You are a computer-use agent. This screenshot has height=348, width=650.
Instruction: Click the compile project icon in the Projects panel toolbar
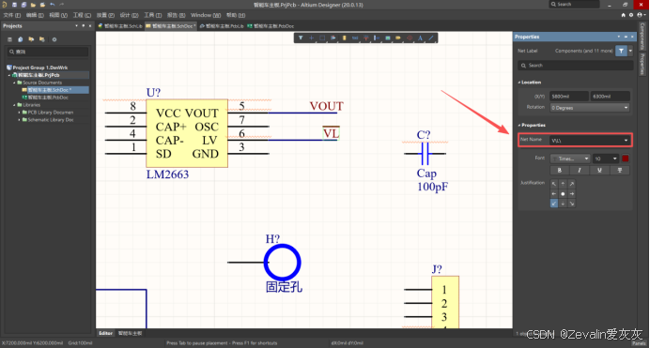click(x=21, y=39)
